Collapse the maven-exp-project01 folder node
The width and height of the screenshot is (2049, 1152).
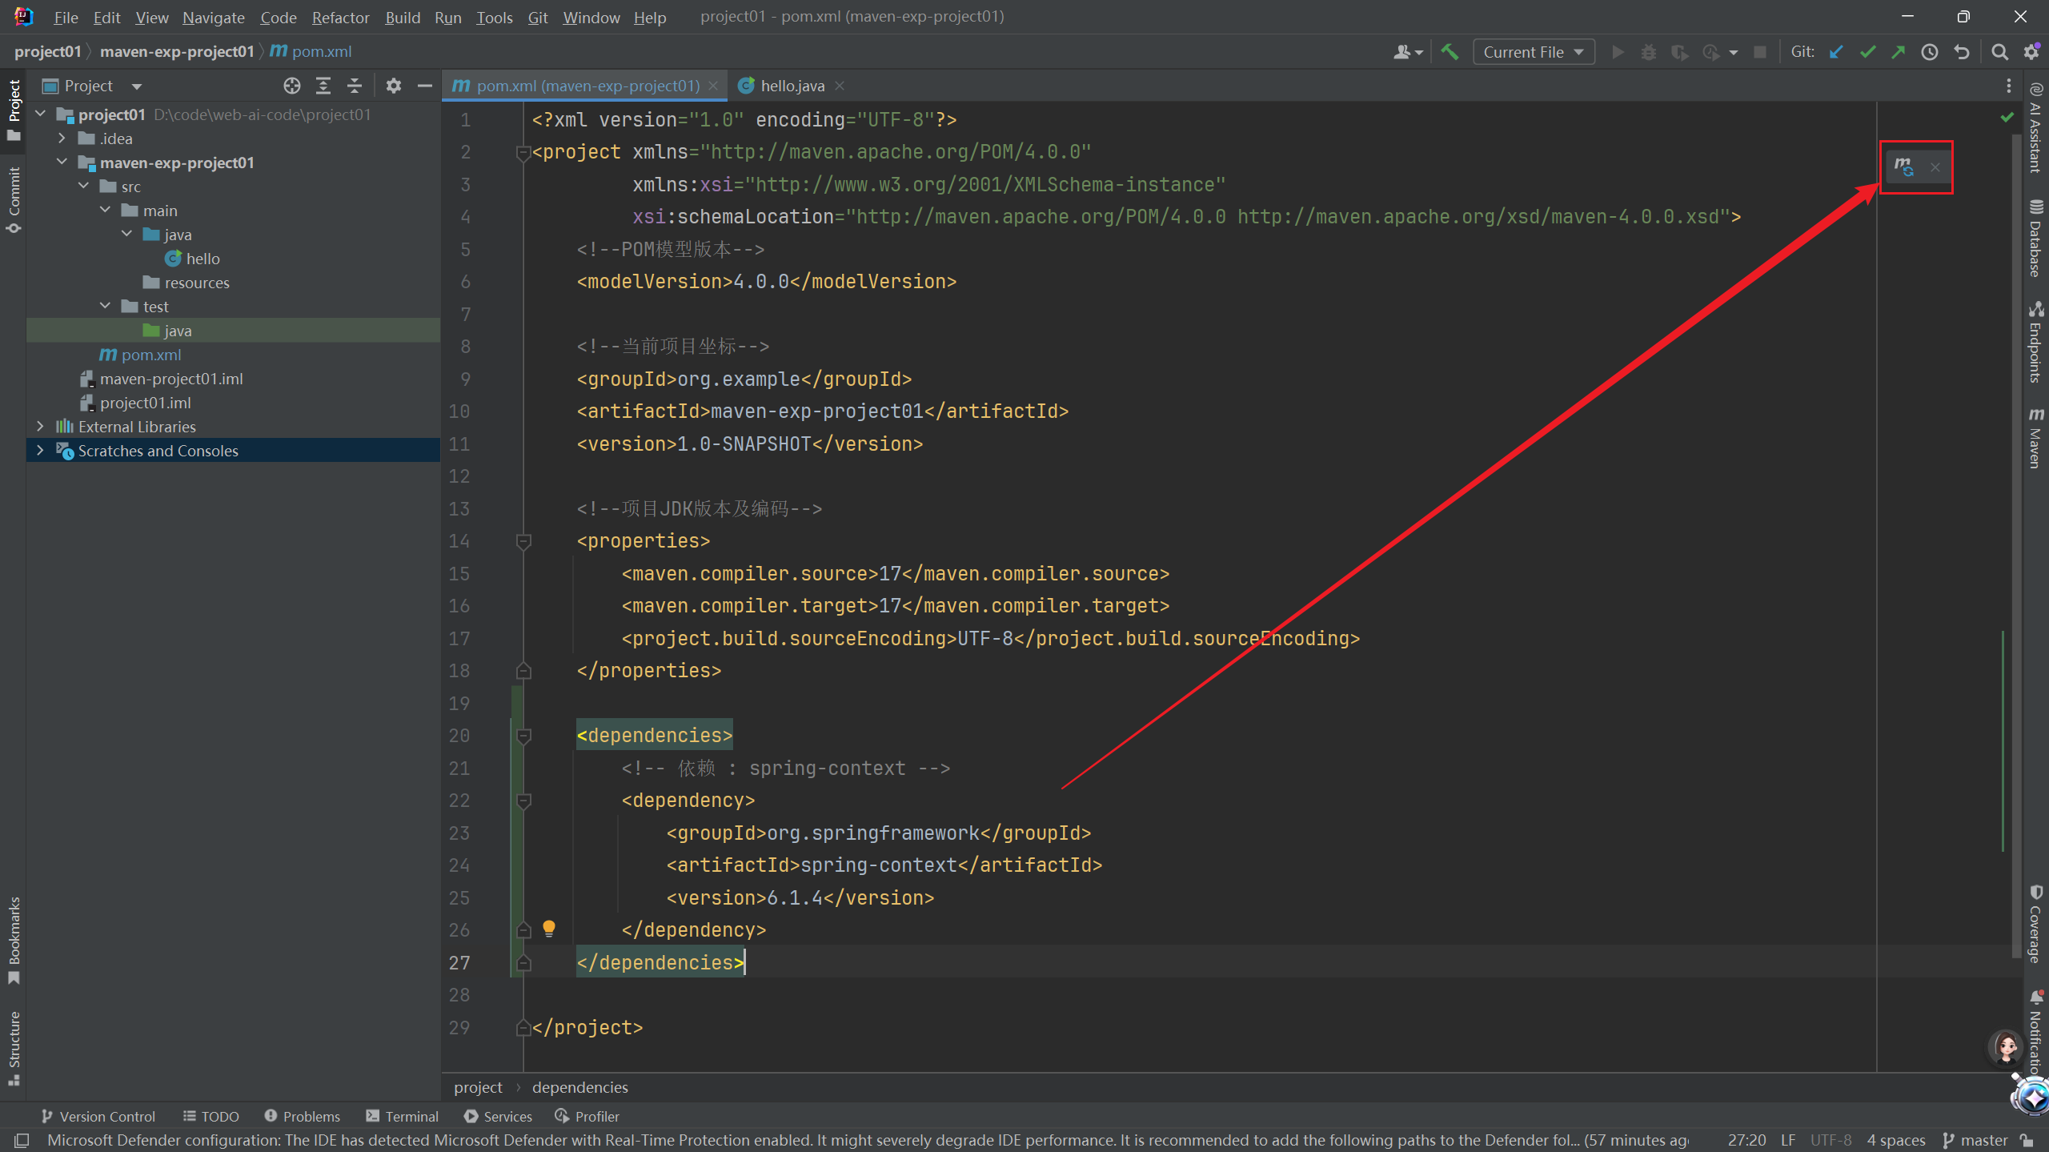pyautogui.click(x=62, y=163)
